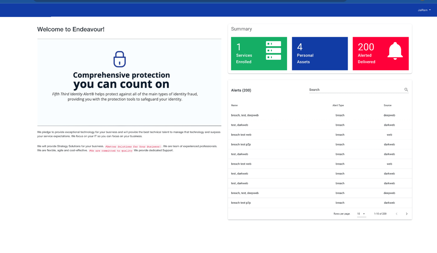Sort alerts by Alert Type column header
Image resolution: width=437 pixels, height=253 pixels.
[x=338, y=105]
